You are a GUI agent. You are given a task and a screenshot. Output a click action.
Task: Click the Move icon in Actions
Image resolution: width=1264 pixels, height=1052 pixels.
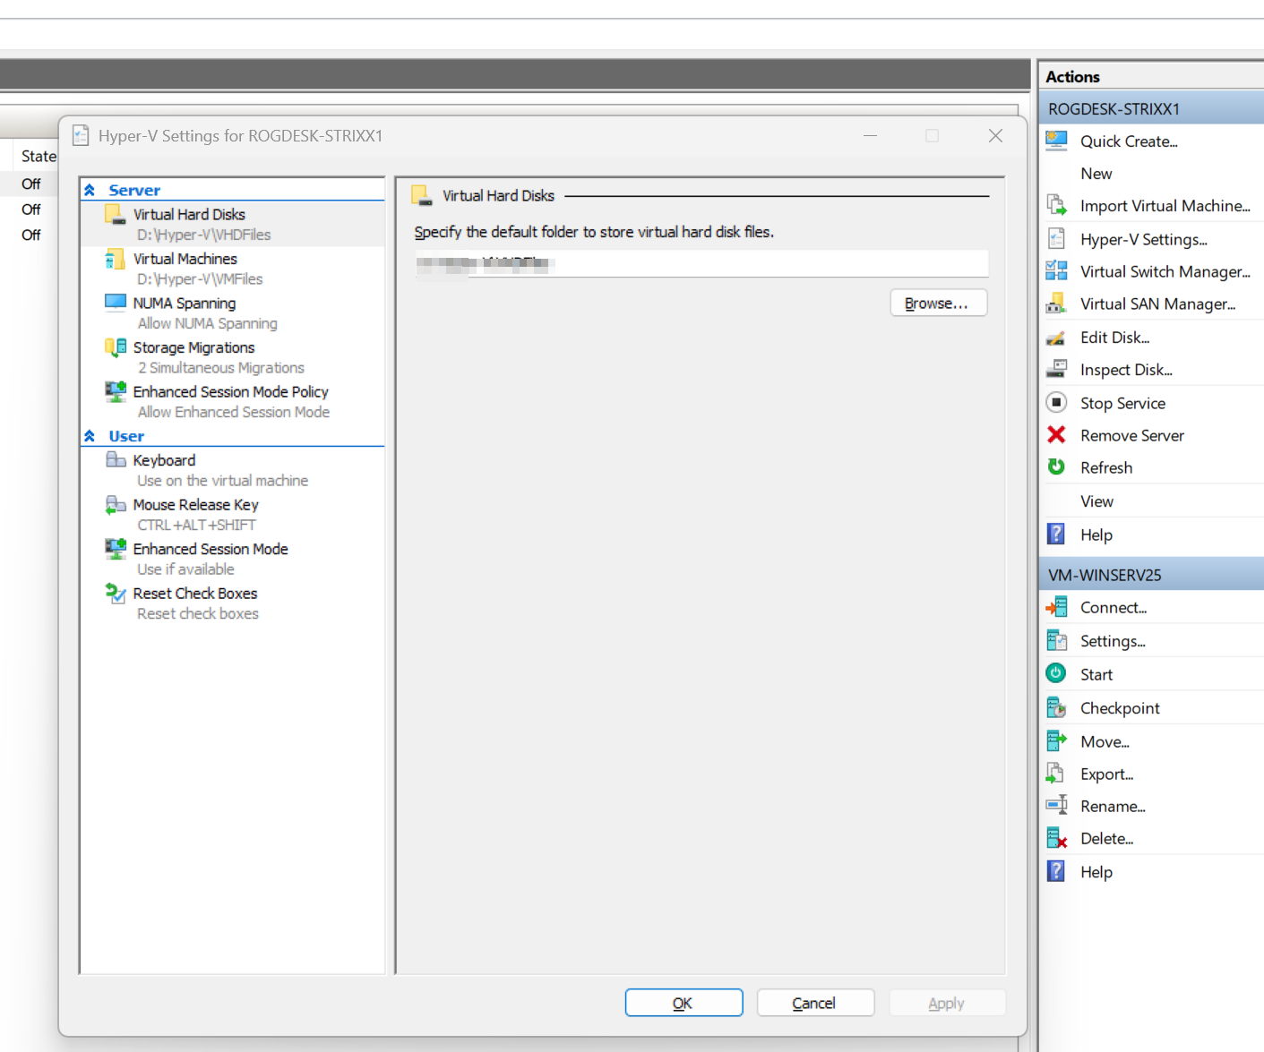click(1056, 740)
